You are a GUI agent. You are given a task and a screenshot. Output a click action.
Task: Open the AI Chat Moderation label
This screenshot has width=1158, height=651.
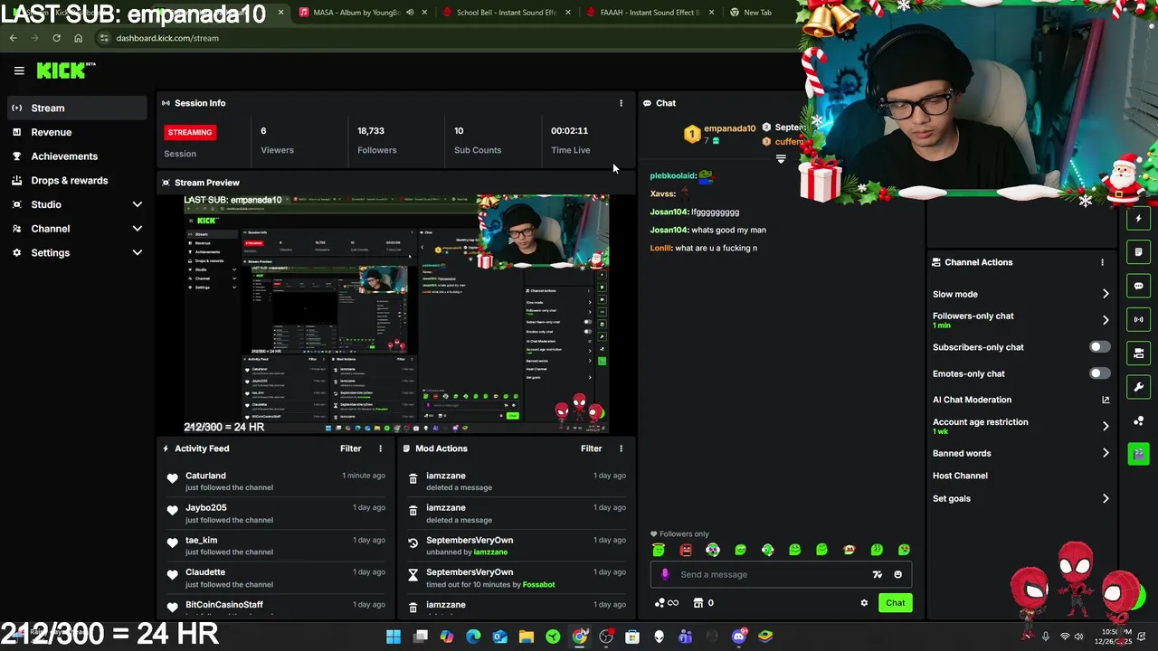[972, 400]
